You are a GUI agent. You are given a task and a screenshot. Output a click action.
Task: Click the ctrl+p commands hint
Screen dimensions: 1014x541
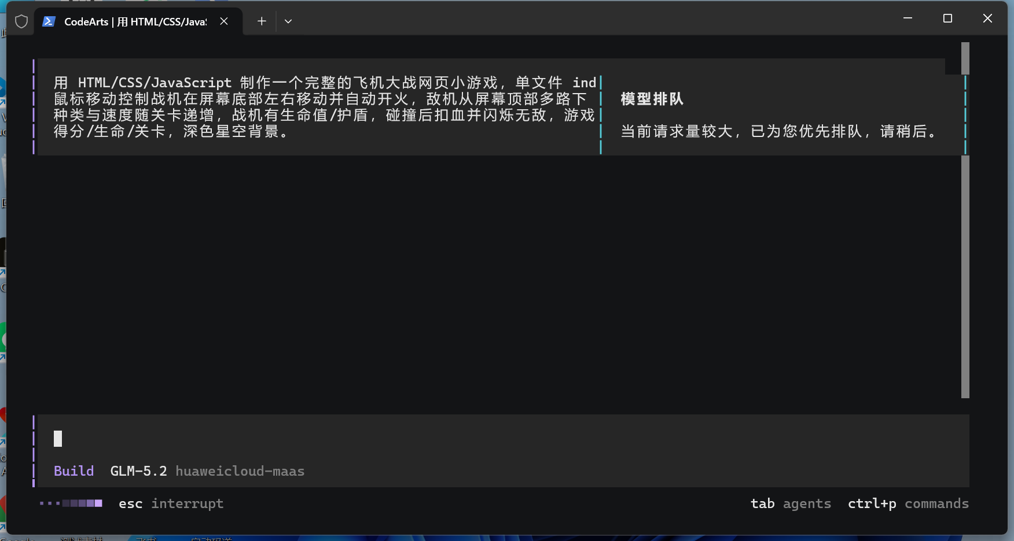908,503
